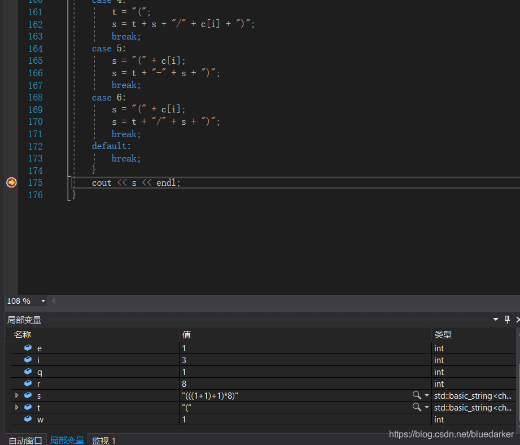Click the break; statement on line 163

point(126,36)
